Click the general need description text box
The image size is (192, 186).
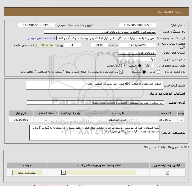tap(94, 85)
